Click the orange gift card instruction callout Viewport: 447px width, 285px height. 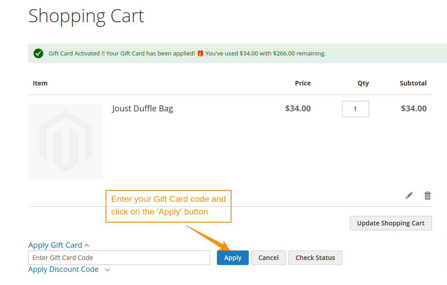coord(169,206)
